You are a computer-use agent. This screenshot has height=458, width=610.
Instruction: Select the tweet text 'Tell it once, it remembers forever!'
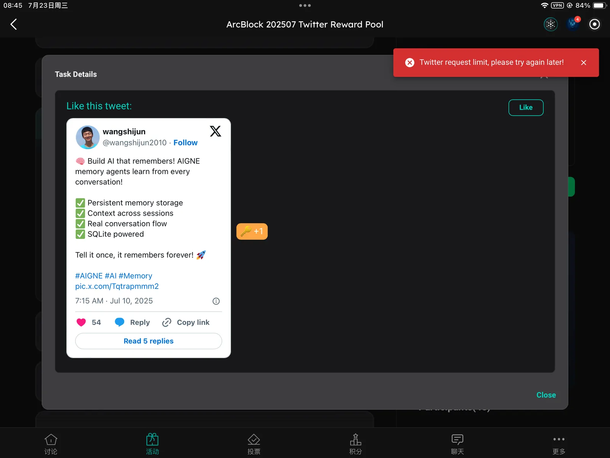pyautogui.click(x=134, y=255)
